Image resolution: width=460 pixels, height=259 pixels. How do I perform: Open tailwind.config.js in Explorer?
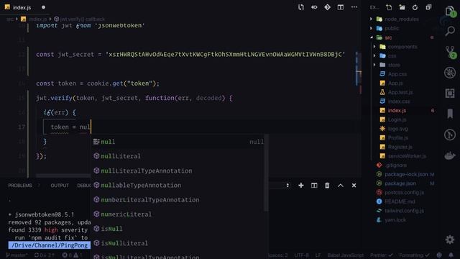[404, 211]
